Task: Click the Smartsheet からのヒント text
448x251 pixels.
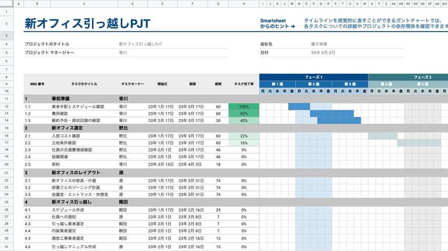Action: pyautogui.click(x=277, y=24)
